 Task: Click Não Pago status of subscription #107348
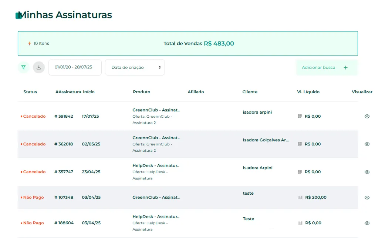32,197
